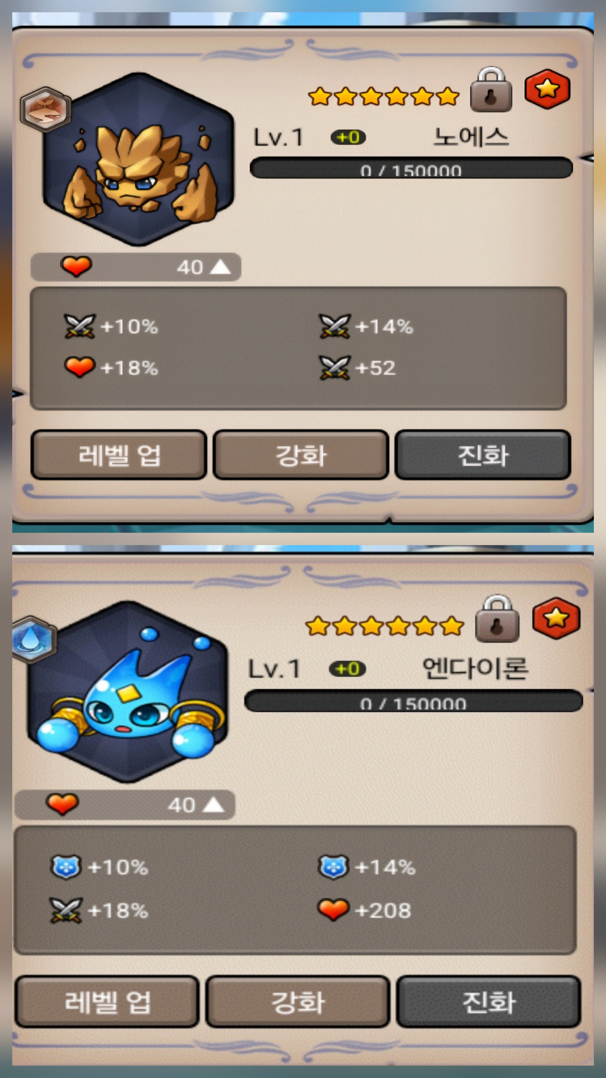Select the blue 엔다이론 water monster portrait
This screenshot has height=1078, width=606.
click(x=128, y=691)
